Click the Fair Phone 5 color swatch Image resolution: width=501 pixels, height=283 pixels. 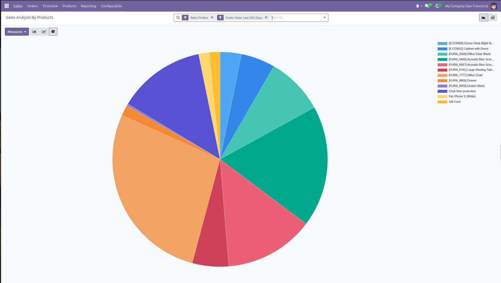[442, 97]
